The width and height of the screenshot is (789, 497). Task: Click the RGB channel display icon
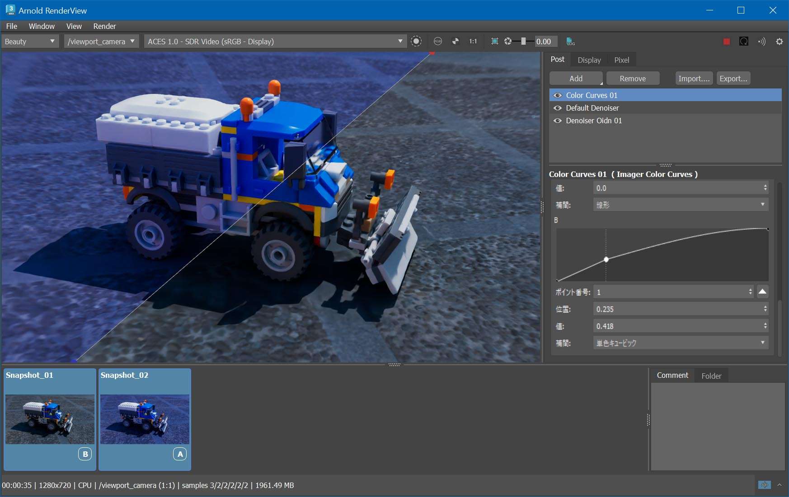click(437, 42)
